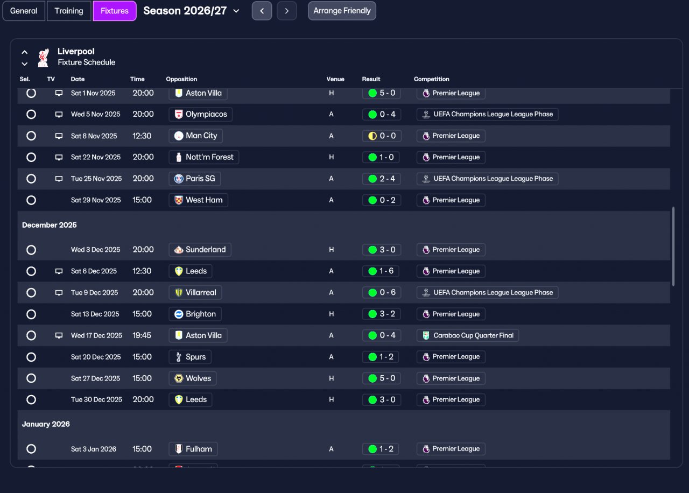689x493 pixels.
Task: Click the 19:45 kickoff time
Action: (x=142, y=335)
